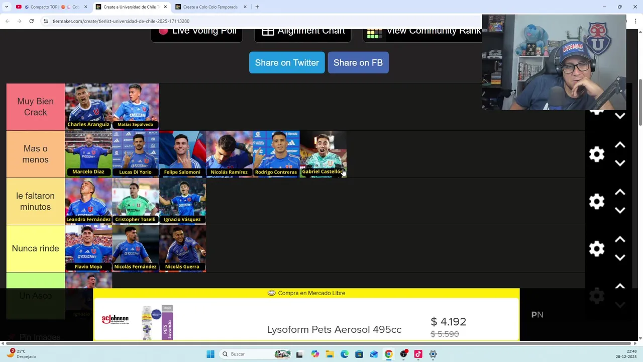The height and width of the screenshot is (362, 643).
Task: Open TikTok app in taskbar
Action: point(418,354)
